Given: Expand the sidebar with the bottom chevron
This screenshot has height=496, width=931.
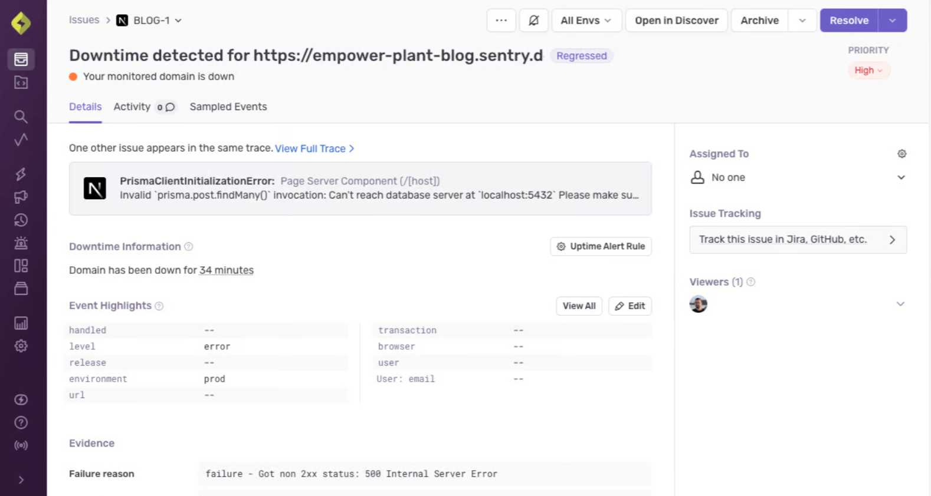Looking at the screenshot, I should pos(21,480).
